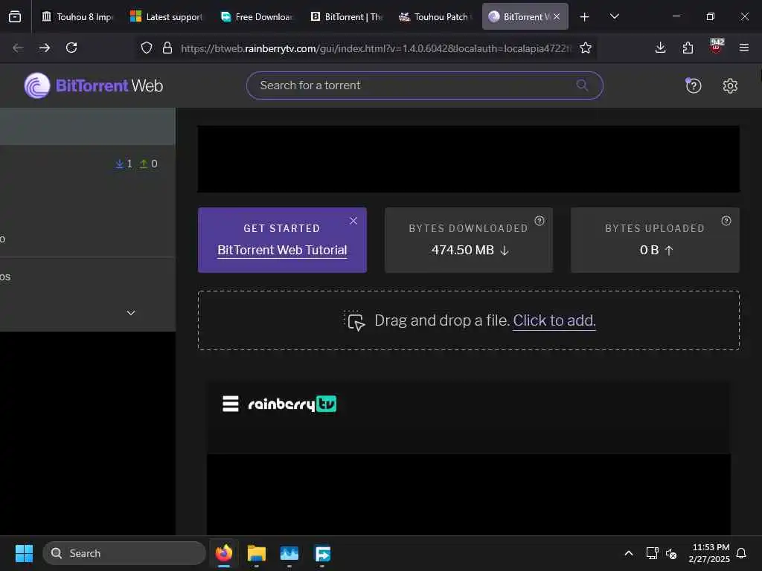The width and height of the screenshot is (762, 571).
Task: Switch to Touhou 8 Imp tab
Action: coord(77,17)
